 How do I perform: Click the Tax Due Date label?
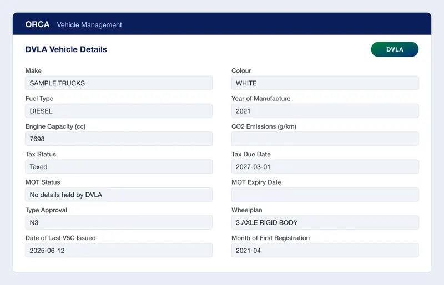click(251, 154)
